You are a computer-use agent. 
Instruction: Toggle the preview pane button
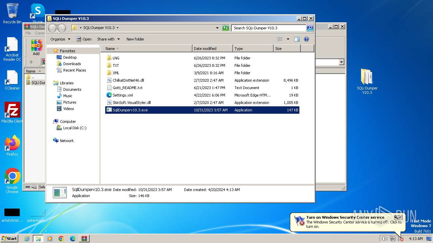pyautogui.click(x=297, y=39)
